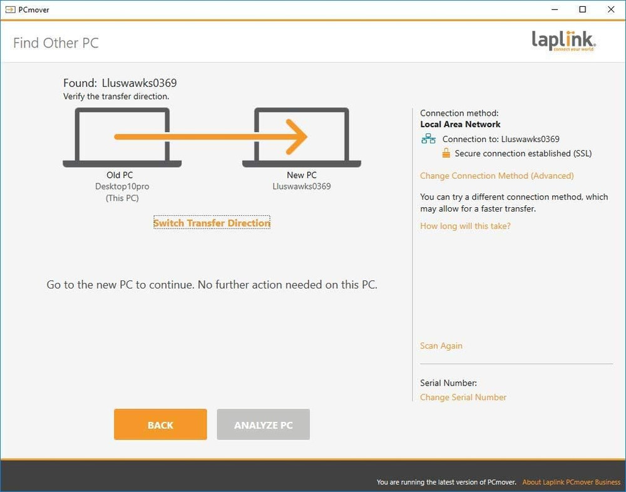Click 'Local Area Network' bold text
This screenshot has width=626, height=492.
(x=460, y=125)
